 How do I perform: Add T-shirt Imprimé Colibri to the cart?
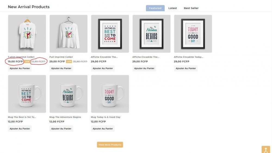(x=20, y=68)
